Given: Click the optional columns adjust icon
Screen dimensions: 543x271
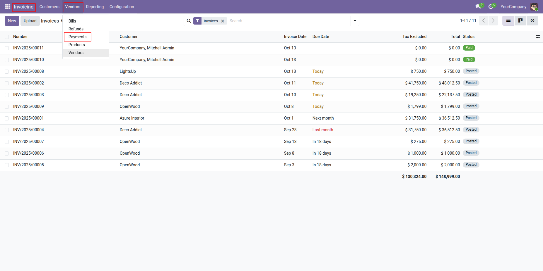Looking at the screenshot, I should point(538,37).
